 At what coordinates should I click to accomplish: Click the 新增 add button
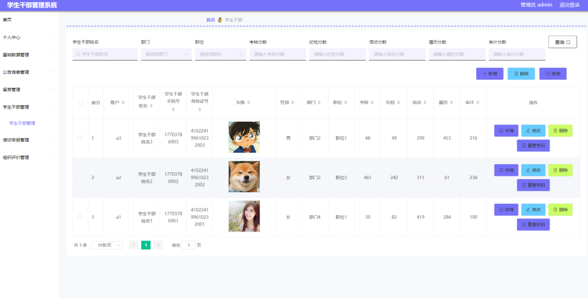coord(490,74)
